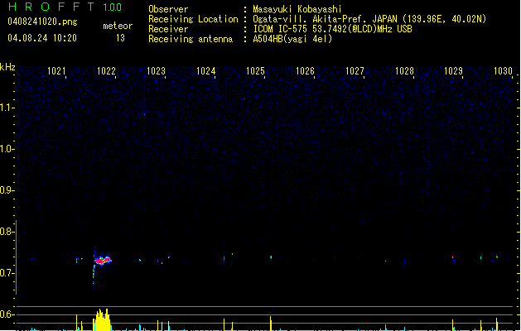The width and height of the screenshot is (521, 331).
Task: Click observer name Masayuki Kobayashi
Action: point(297,10)
